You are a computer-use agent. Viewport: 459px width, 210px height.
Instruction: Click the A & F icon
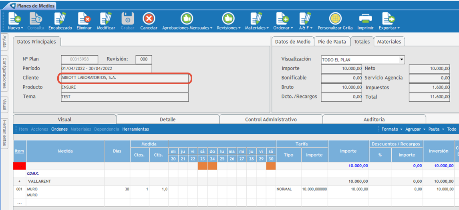305,19
